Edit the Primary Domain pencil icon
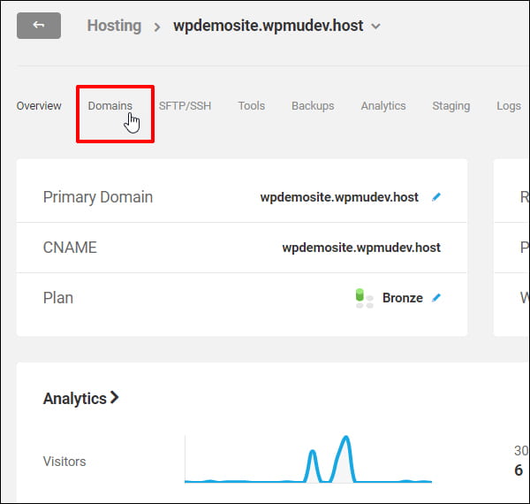 click(436, 197)
